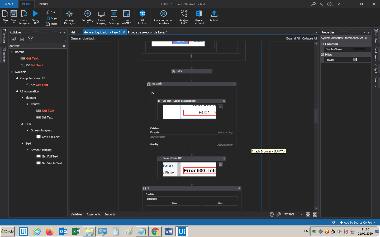Open the Main workflow tab
Viewport: 380px width, 237px height.
pos(73,32)
